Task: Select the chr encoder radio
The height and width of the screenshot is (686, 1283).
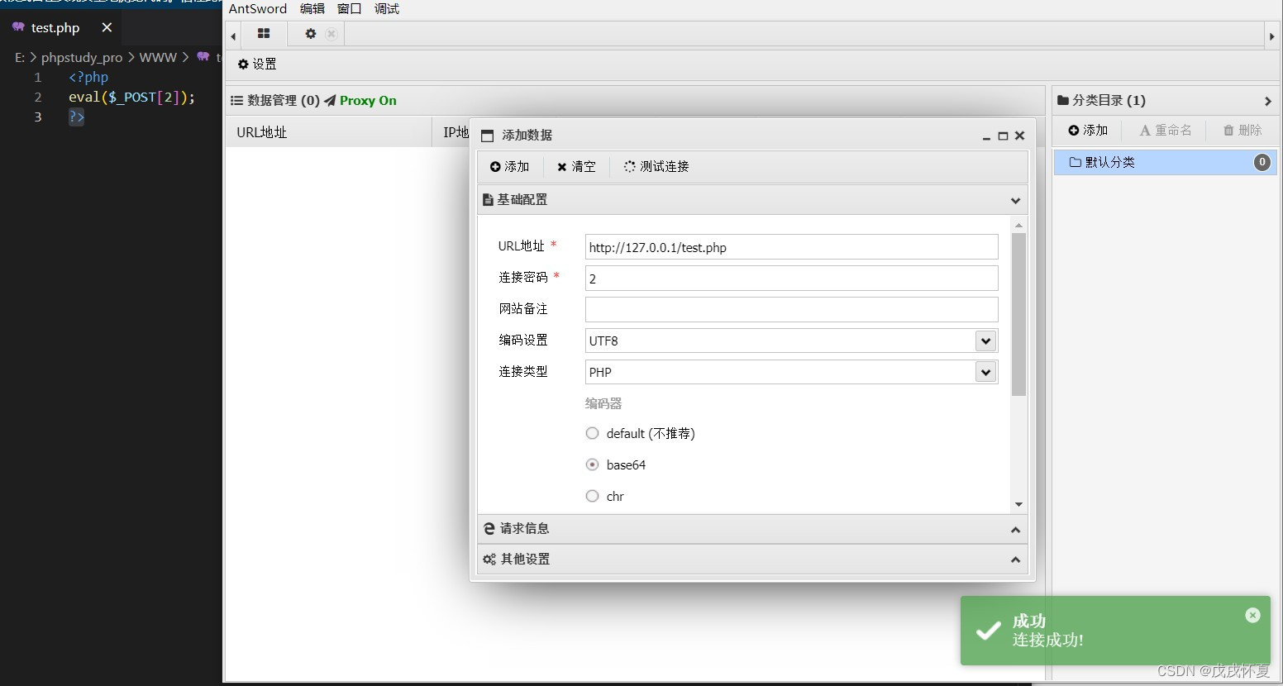Action: 592,496
